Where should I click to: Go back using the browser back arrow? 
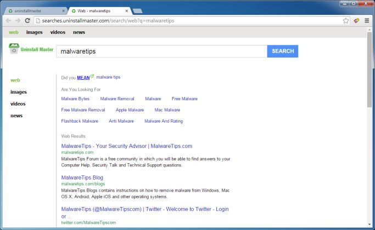[8, 20]
